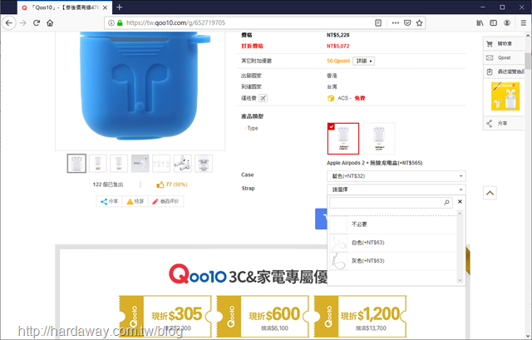The image size is (532, 340).
Task: Open page actions three-dot menu
Action: pos(396,22)
